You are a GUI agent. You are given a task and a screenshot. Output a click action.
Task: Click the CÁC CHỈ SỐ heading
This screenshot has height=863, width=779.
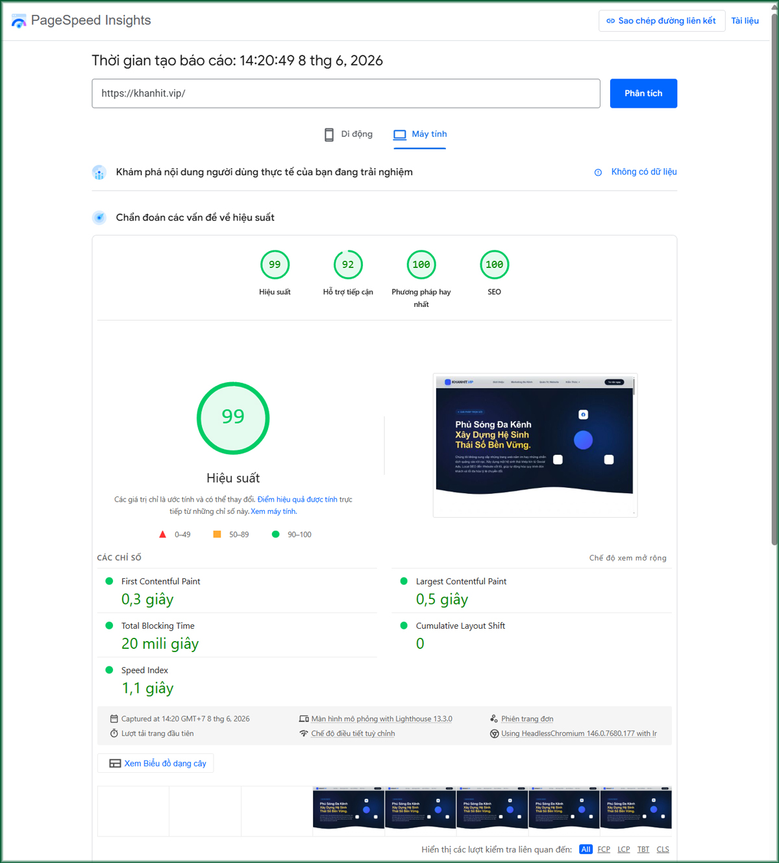(119, 558)
